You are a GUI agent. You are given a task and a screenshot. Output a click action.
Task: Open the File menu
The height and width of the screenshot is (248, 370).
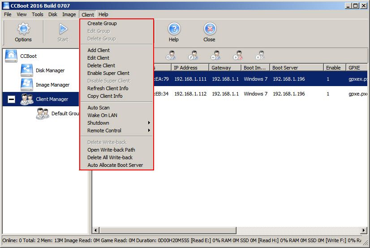(x=8, y=14)
